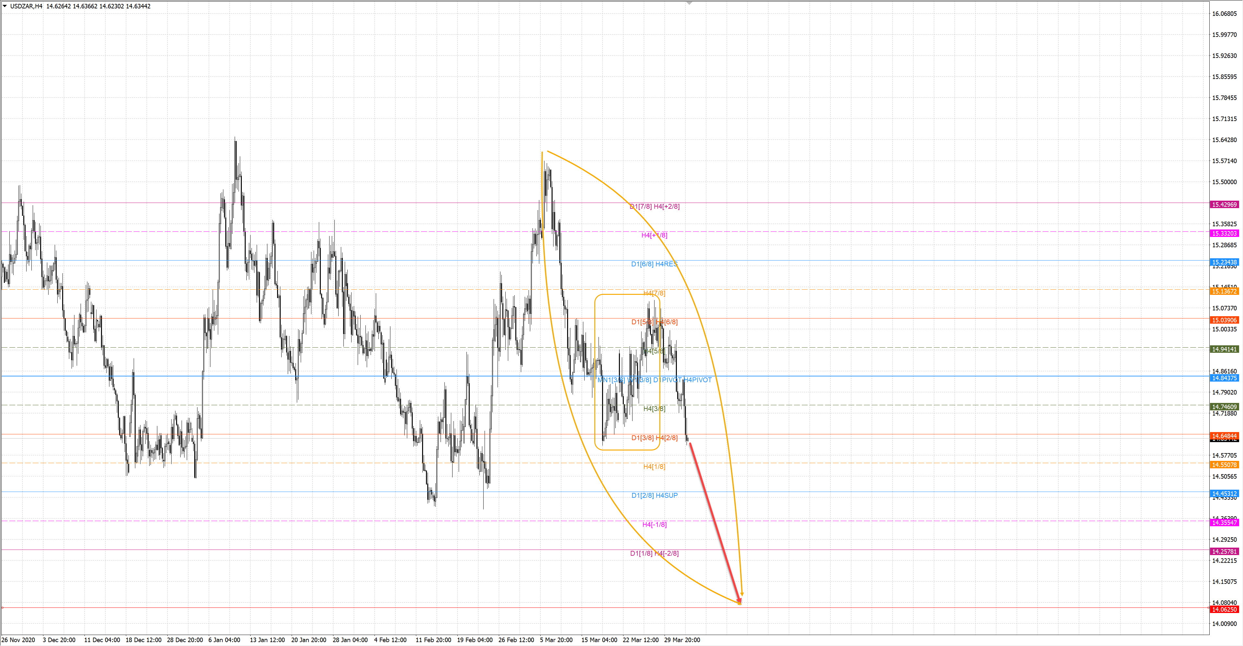Click the 14.84375 blue pivot price tag

pos(1224,378)
